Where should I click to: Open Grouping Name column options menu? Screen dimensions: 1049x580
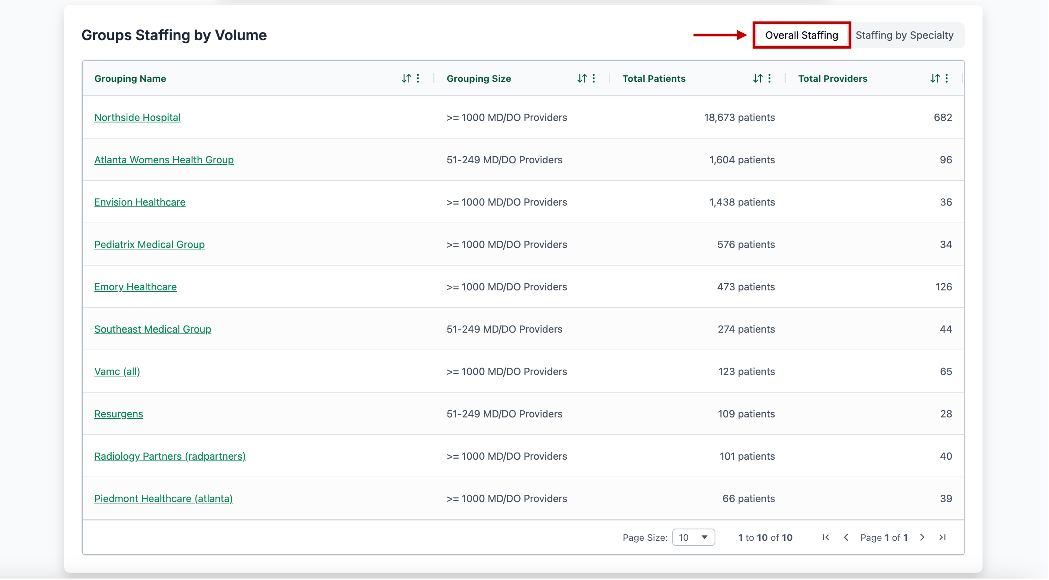click(418, 78)
